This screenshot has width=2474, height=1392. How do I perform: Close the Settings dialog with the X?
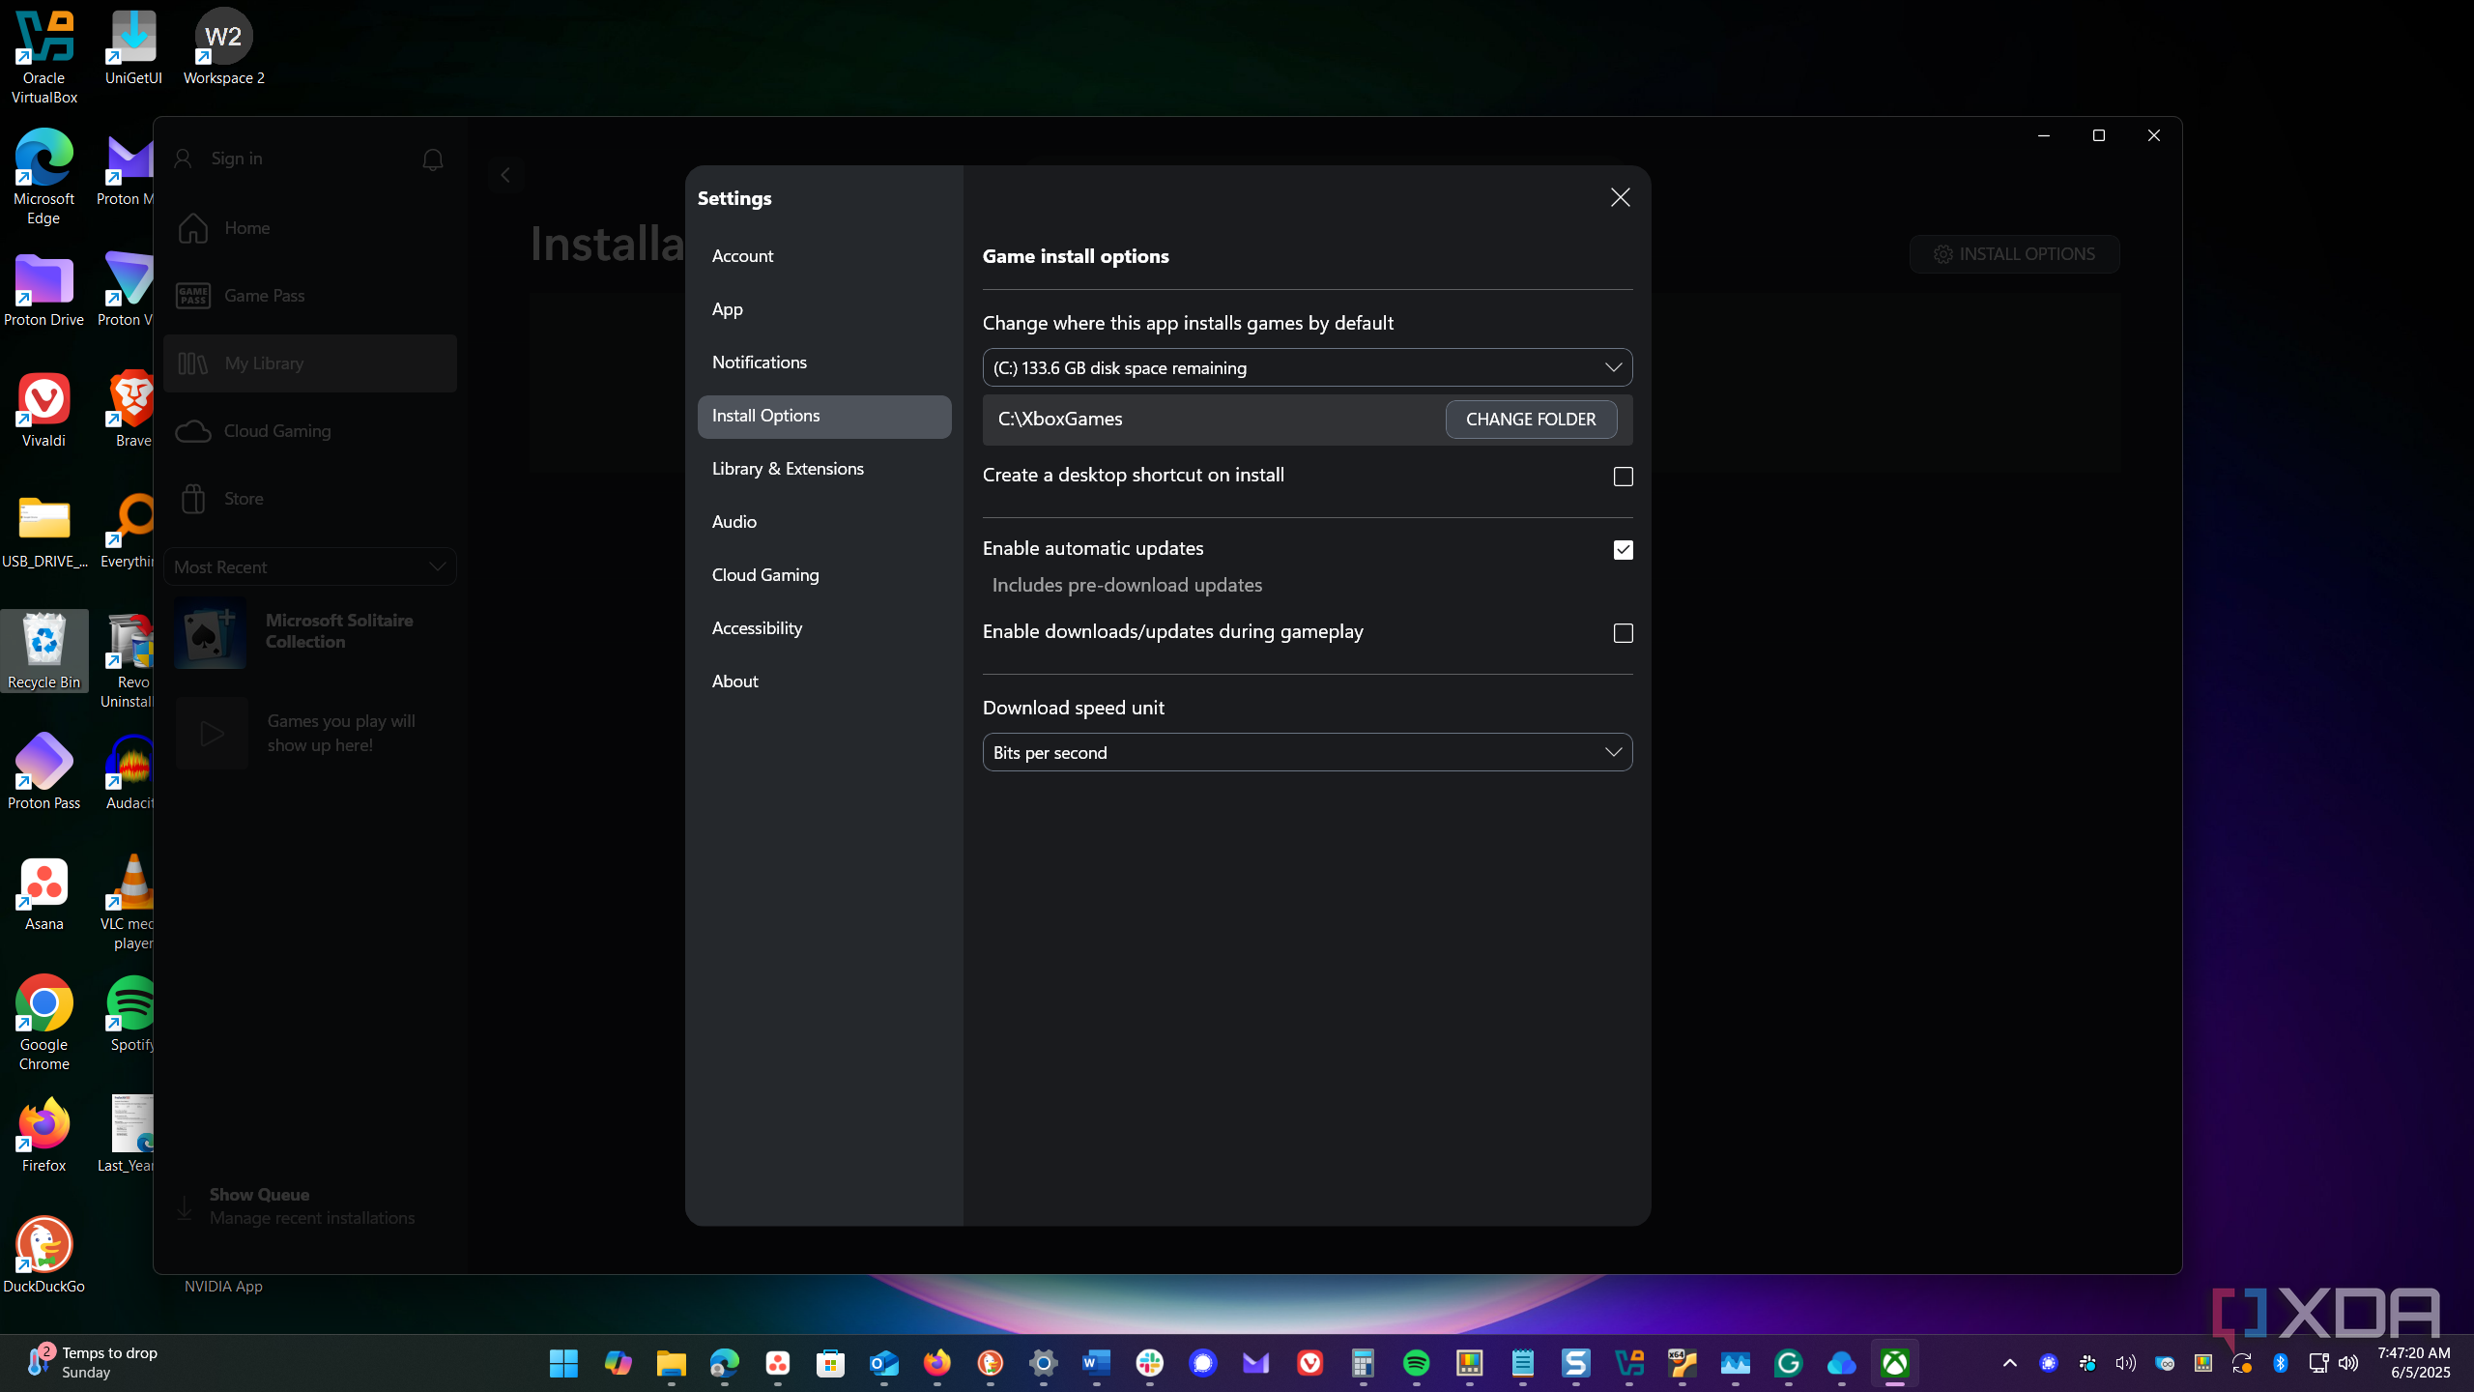[1621, 198]
